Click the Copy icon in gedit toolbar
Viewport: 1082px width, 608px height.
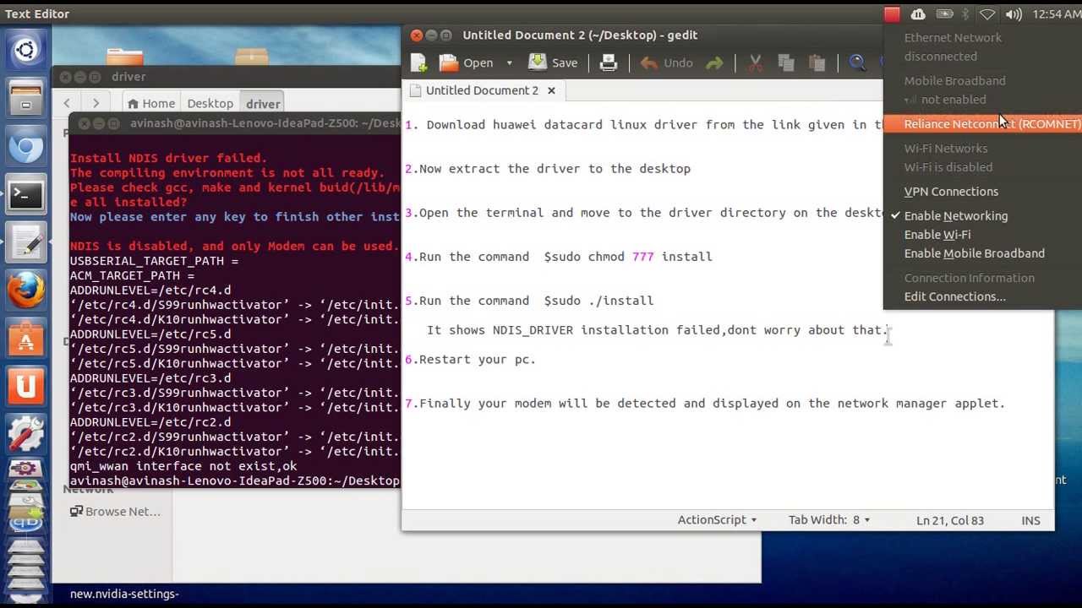pos(786,62)
